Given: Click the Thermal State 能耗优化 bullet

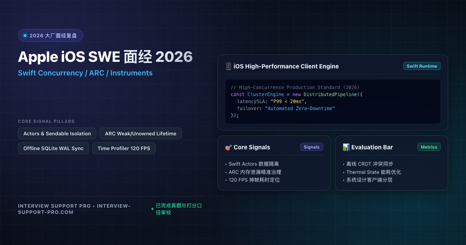Looking at the screenshot, I should click(372, 172).
